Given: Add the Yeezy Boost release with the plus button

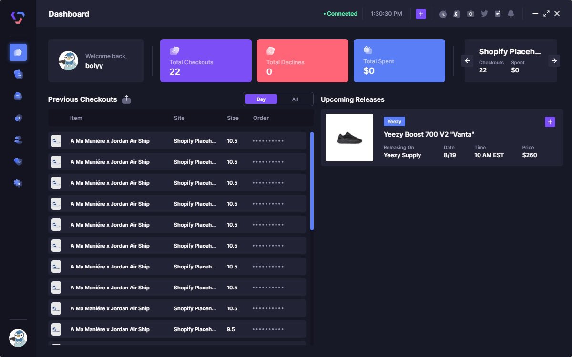Looking at the screenshot, I should coord(550,122).
